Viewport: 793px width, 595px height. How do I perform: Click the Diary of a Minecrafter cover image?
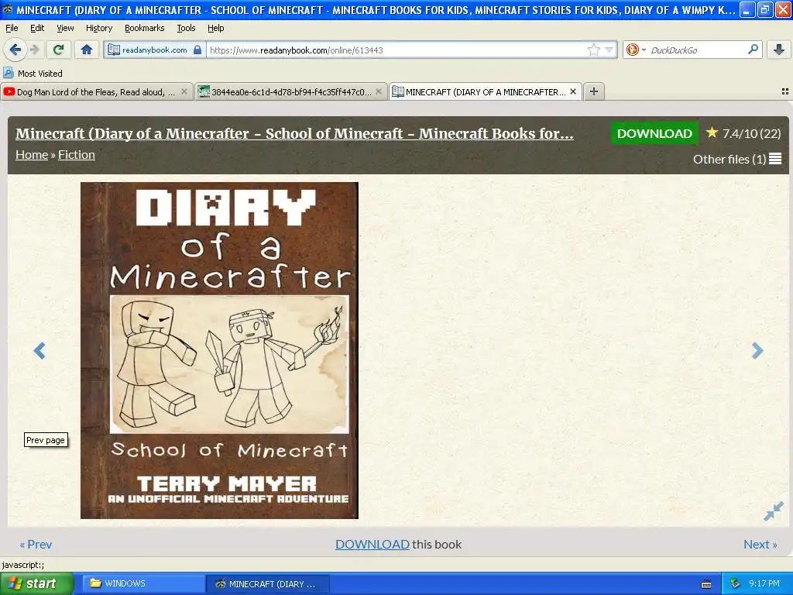[219, 350]
